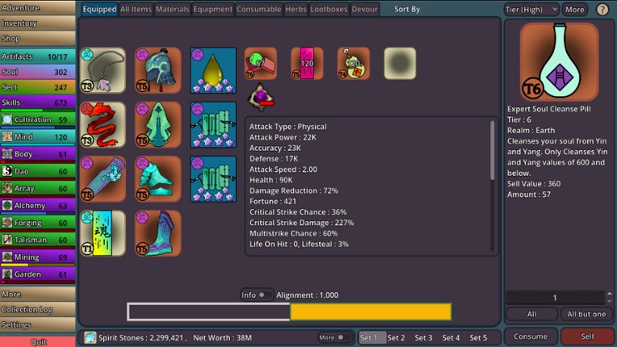The height and width of the screenshot is (347, 617).
Task: Switch to the Consumable tab
Action: click(x=258, y=10)
